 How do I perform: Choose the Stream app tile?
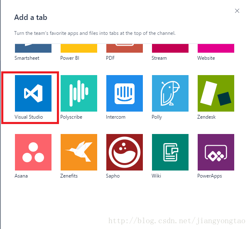[x=170, y=48]
